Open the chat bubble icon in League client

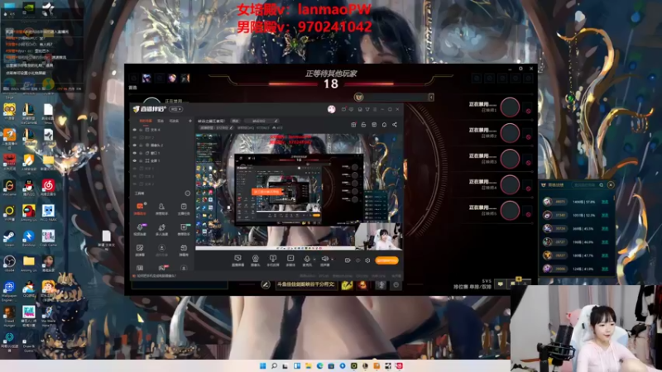tap(501, 284)
